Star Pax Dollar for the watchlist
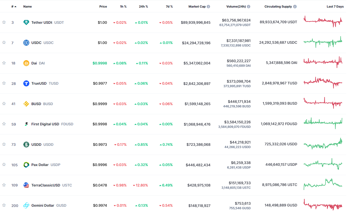 click(4, 164)
